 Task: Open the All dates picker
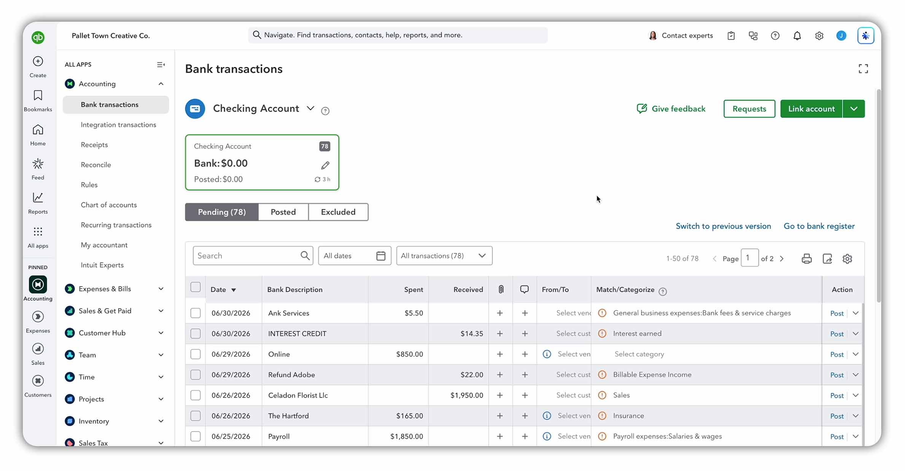[355, 256]
